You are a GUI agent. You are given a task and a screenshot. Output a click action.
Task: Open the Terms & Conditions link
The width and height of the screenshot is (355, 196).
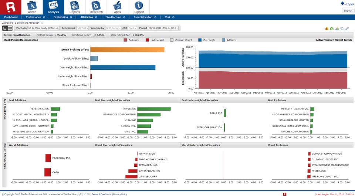pos(101,194)
